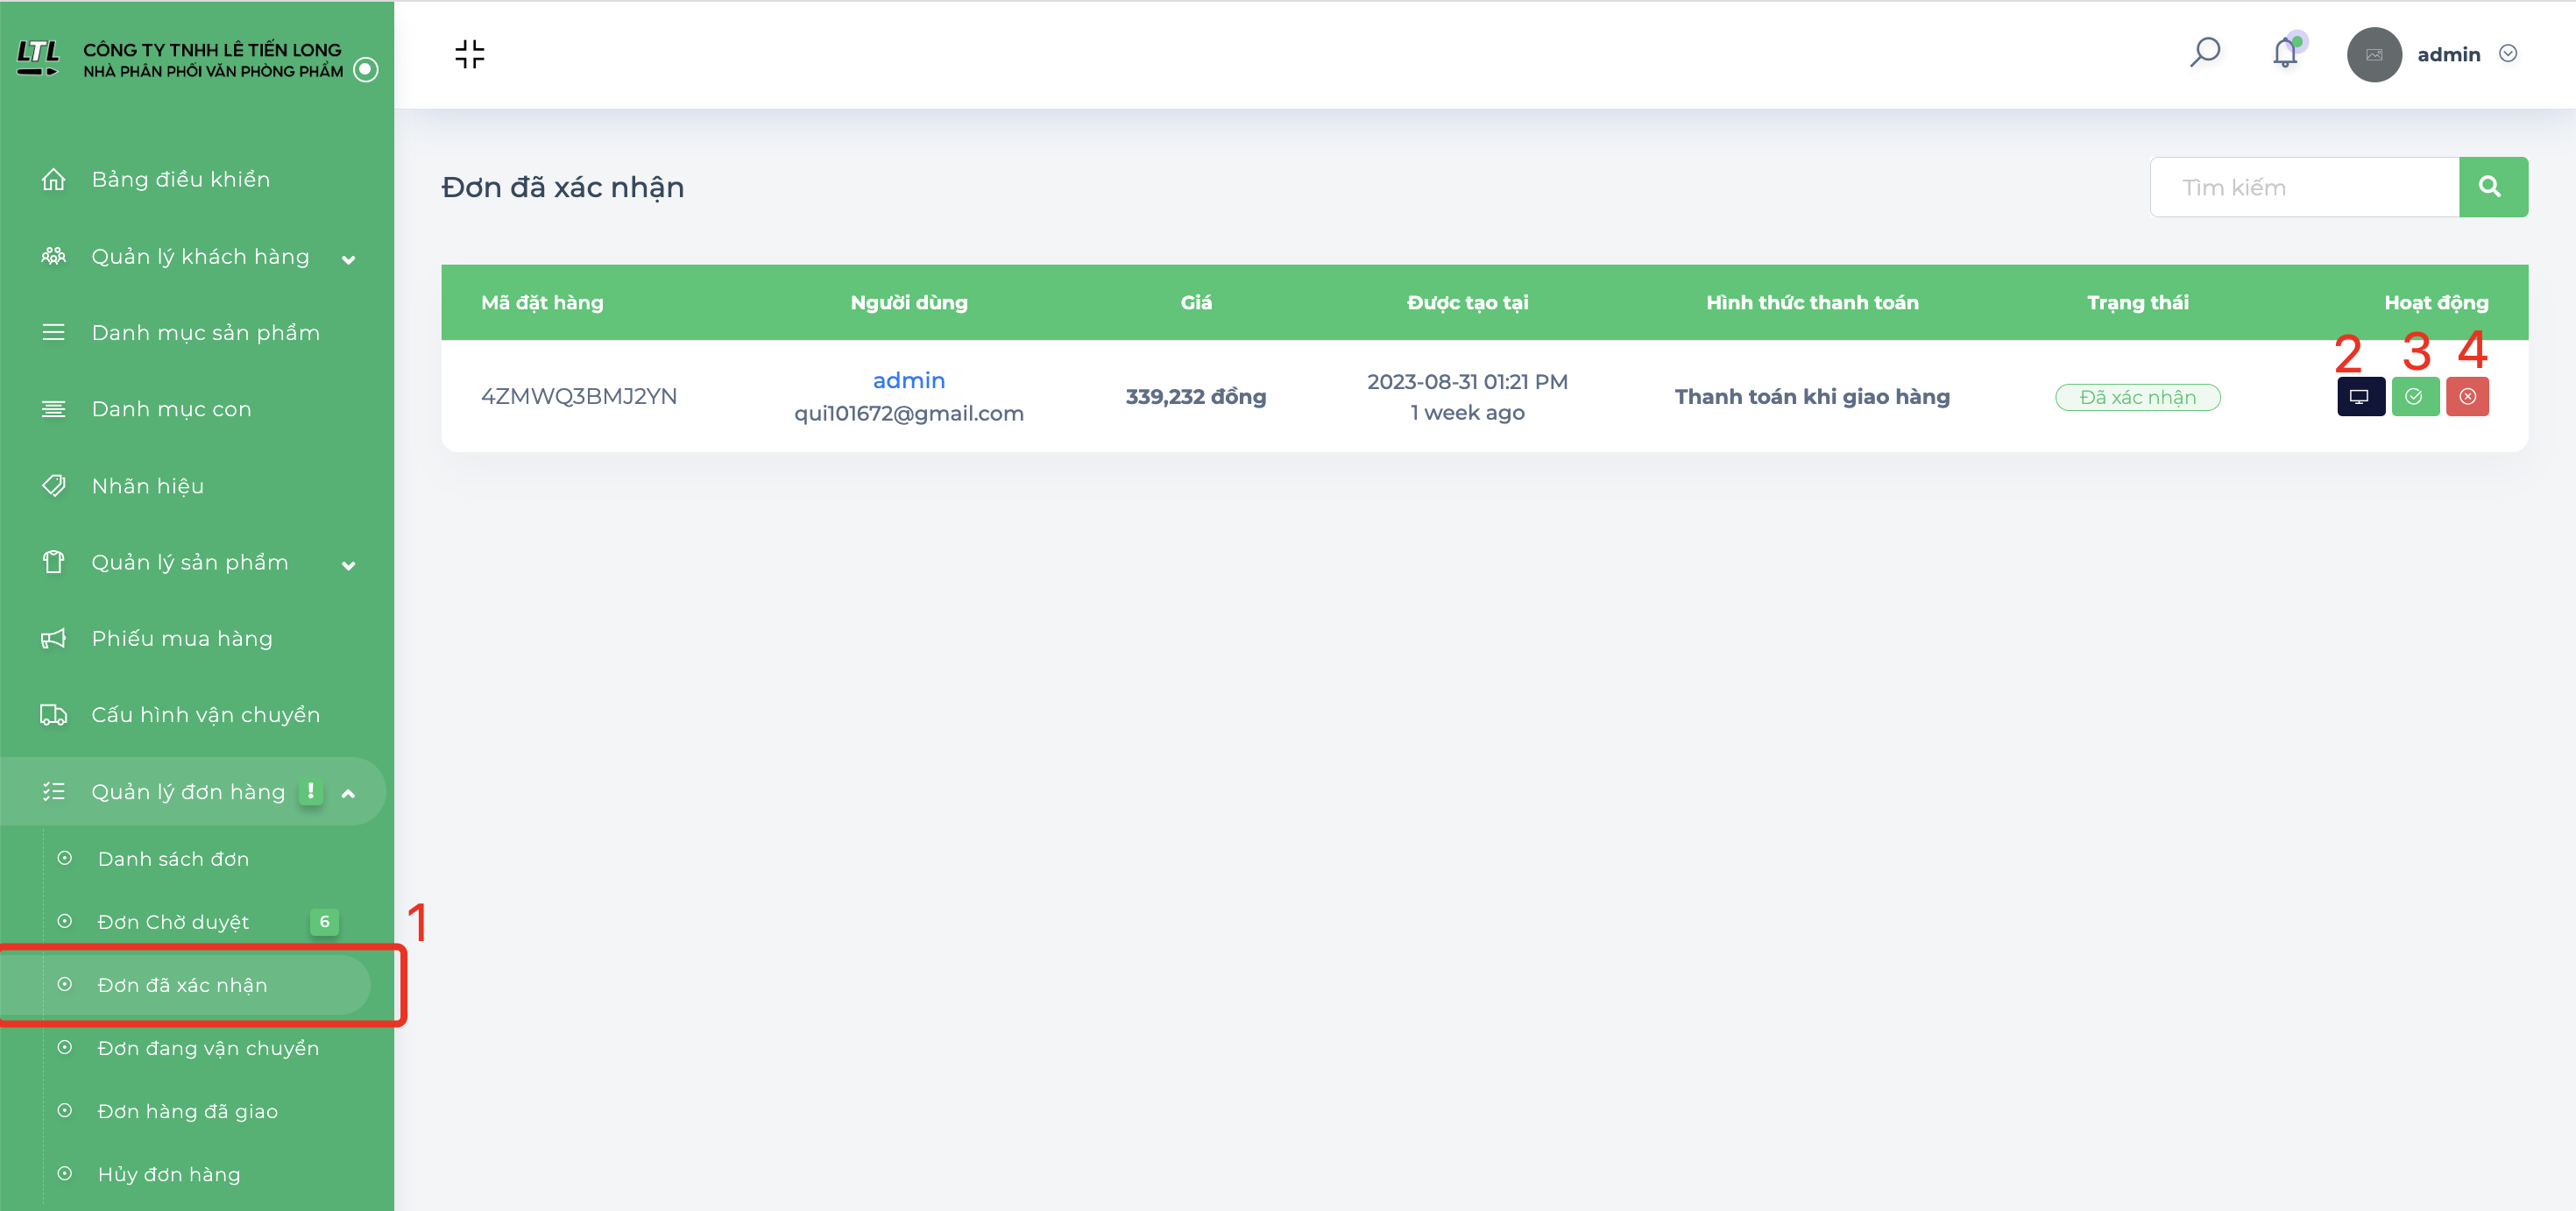Click the header search magnifier icon

click(x=2205, y=53)
